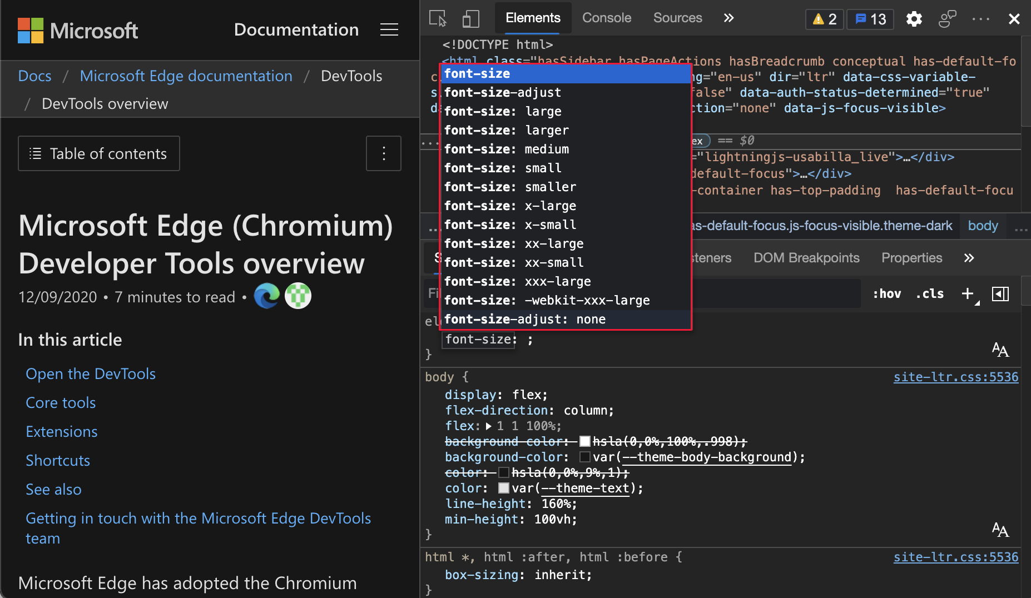Open DevTools settings gear
This screenshot has height=598, width=1031.
tap(914, 18)
